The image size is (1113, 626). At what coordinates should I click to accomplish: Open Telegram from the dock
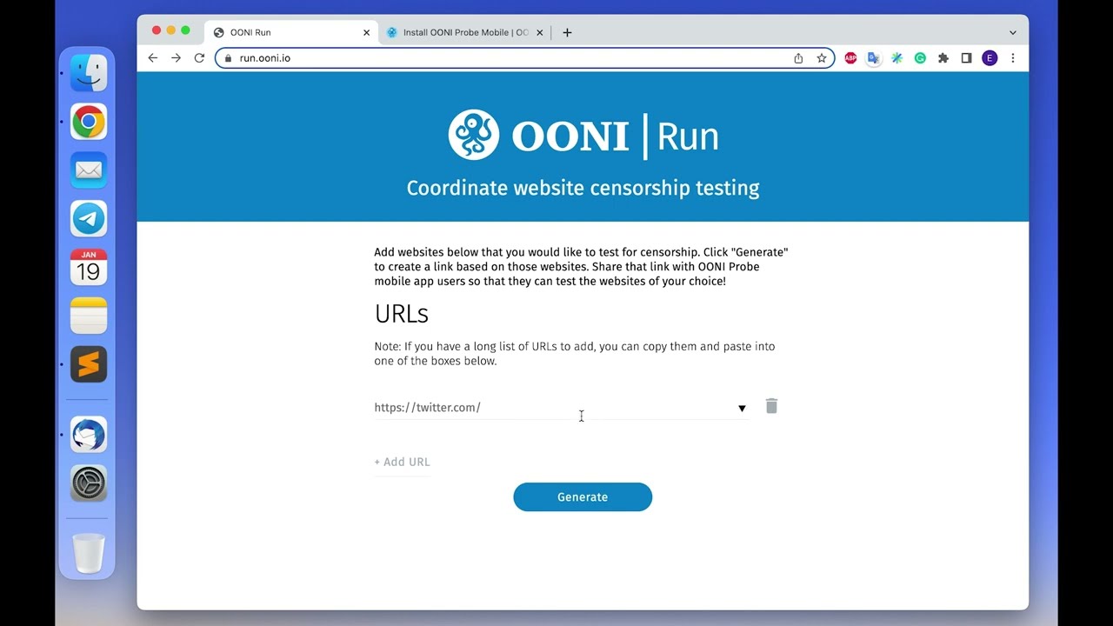pos(89,219)
